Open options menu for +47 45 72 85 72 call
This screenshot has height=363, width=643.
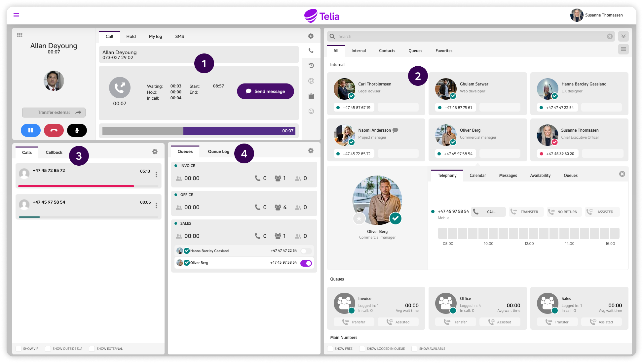[156, 174]
